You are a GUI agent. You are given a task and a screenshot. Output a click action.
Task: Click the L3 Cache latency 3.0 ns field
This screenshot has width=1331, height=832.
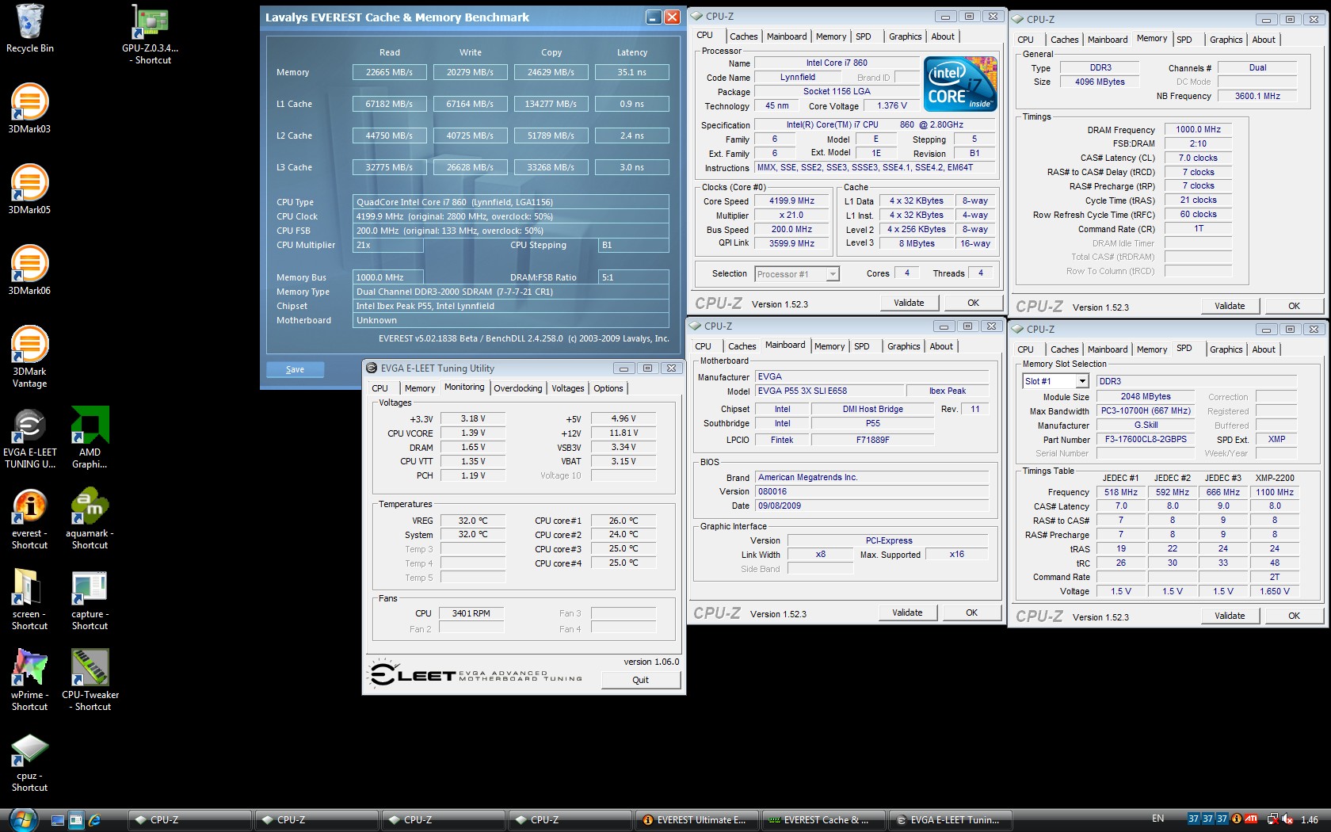point(631,167)
